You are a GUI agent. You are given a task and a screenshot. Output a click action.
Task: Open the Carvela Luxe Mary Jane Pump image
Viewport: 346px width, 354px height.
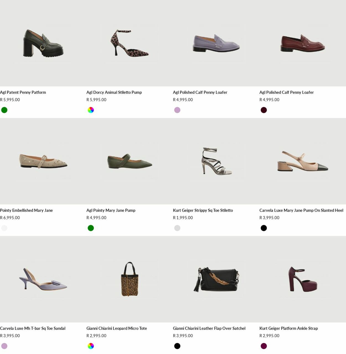303,161
